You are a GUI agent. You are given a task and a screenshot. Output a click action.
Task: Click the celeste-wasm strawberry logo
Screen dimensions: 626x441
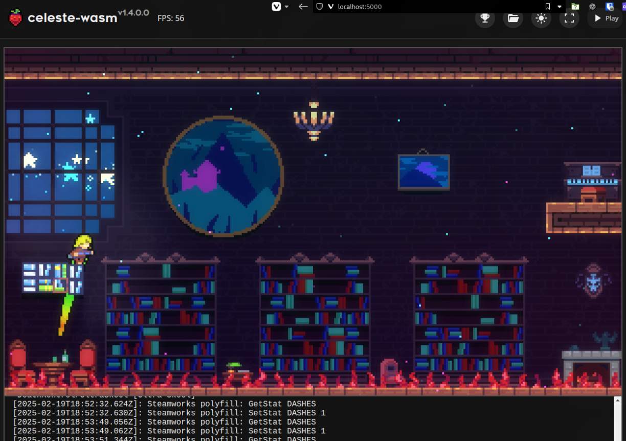[x=16, y=18]
